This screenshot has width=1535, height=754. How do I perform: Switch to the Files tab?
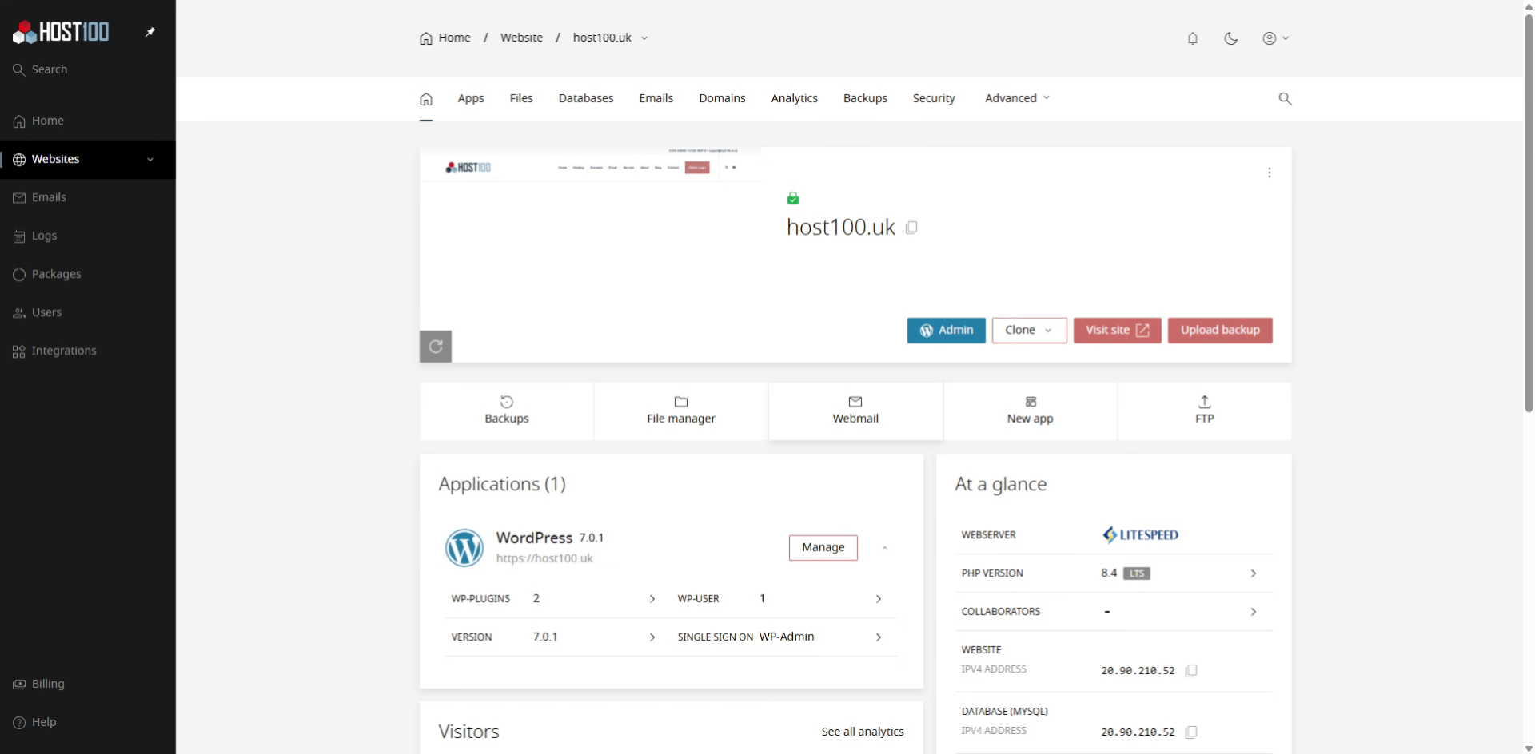(x=521, y=98)
